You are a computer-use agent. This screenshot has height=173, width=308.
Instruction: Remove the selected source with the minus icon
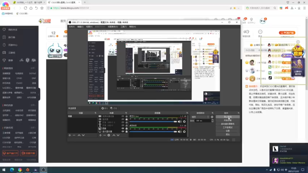click(104, 135)
